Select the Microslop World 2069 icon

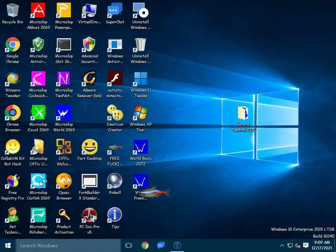coord(64,113)
